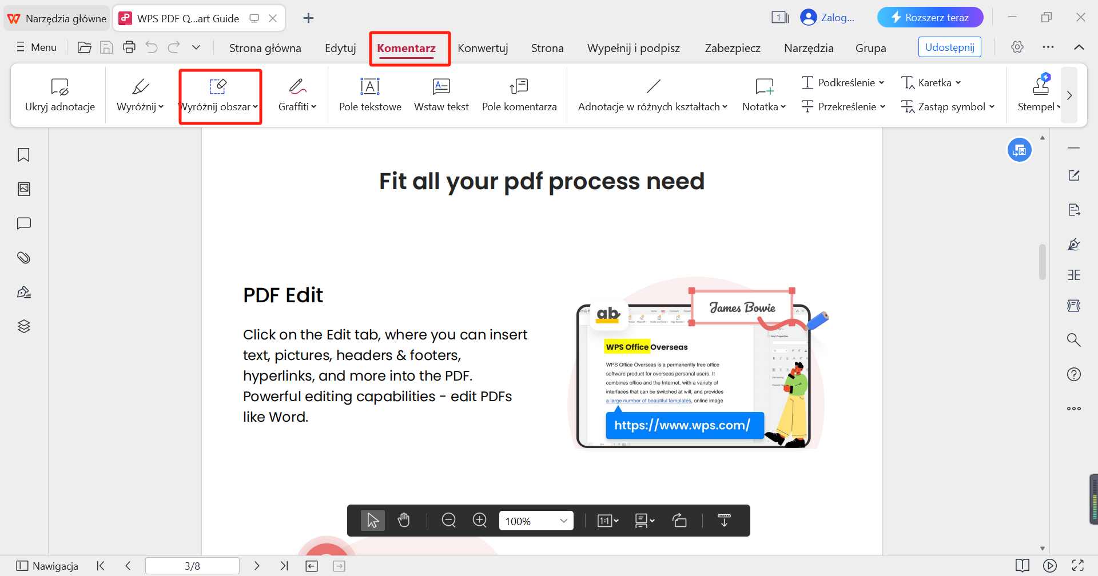Viewport: 1098px width, 576px height.
Task: Open the 100% zoom level dropdown
Action: tap(564, 521)
